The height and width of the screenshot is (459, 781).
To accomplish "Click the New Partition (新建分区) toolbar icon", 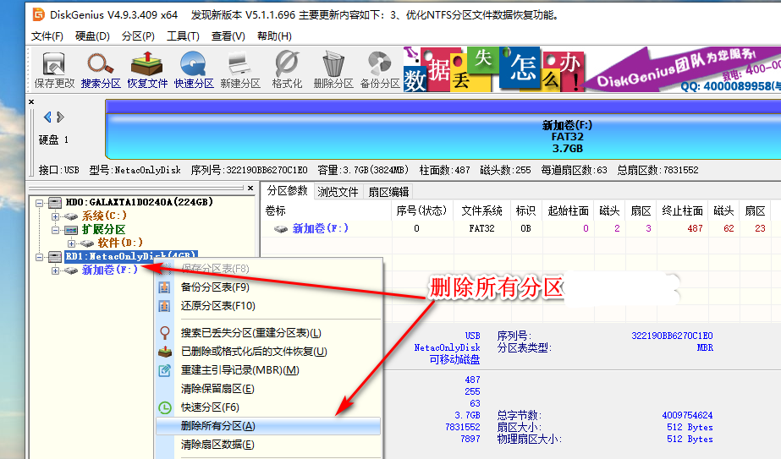I will [240, 69].
